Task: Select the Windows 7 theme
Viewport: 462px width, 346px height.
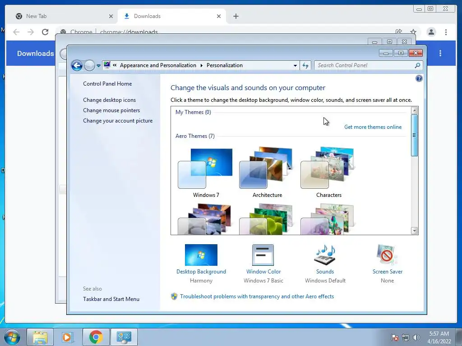Action: (206, 173)
